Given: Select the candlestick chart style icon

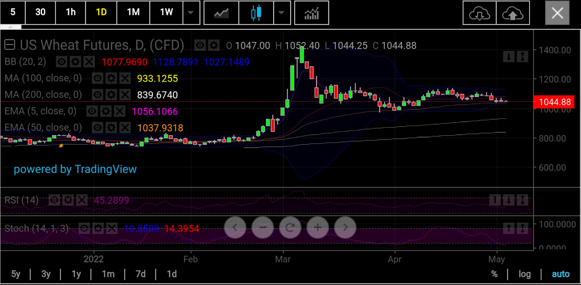Looking at the screenshot, I should click(x=256, y=13).
